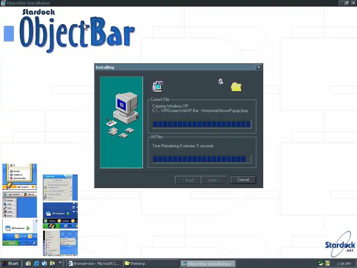
Task: Click the All Files progress bar
Action: coord(202,159)
